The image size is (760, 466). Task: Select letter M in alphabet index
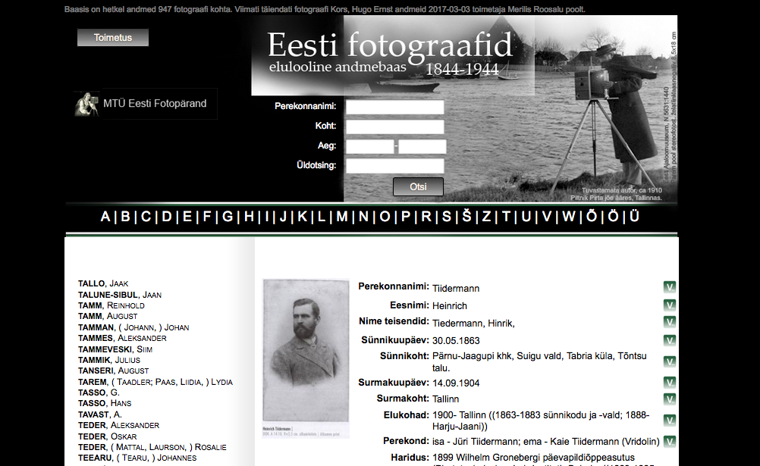coord(342,217)
